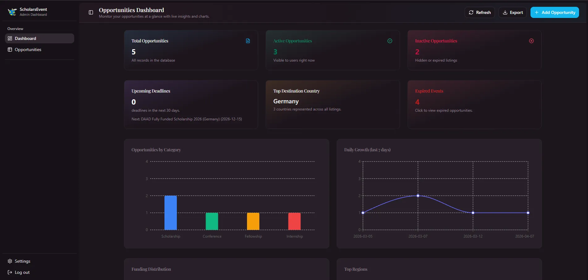588x280 pixels.
Task: Click the 2026-03-07 data point on line chart
Action: [x=418, y=196]
